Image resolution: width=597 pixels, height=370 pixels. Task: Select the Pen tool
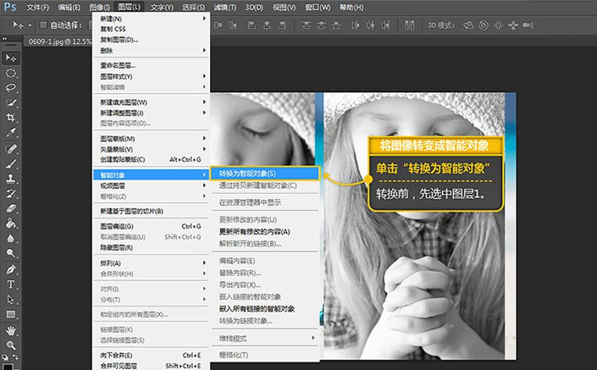[x=12, y=269]
